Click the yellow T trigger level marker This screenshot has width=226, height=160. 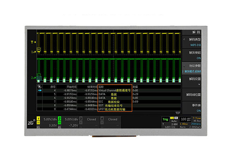(x=32, y=42)
